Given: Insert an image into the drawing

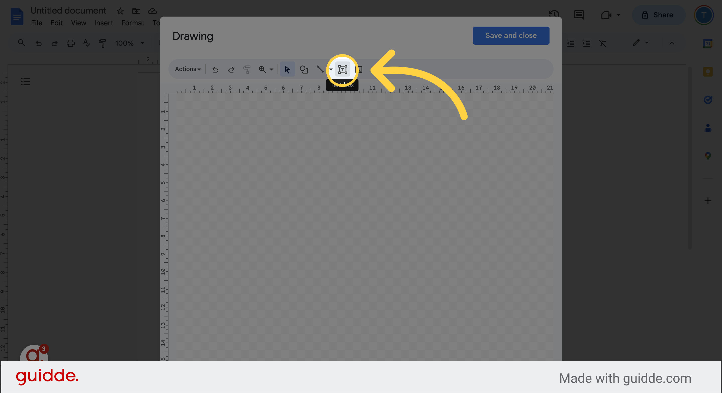Looking at the screenshot, I should point(359,69).
